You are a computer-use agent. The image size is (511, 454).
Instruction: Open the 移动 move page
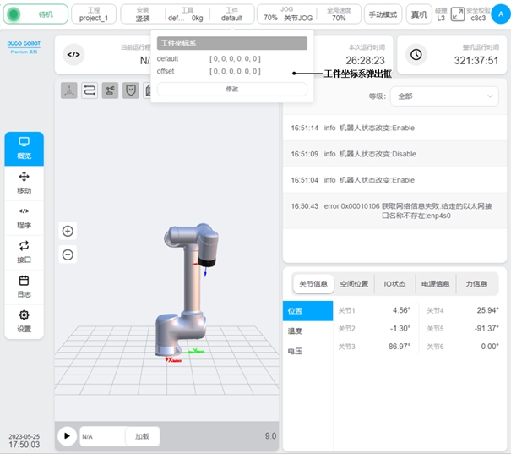click(x=24, y=182)
